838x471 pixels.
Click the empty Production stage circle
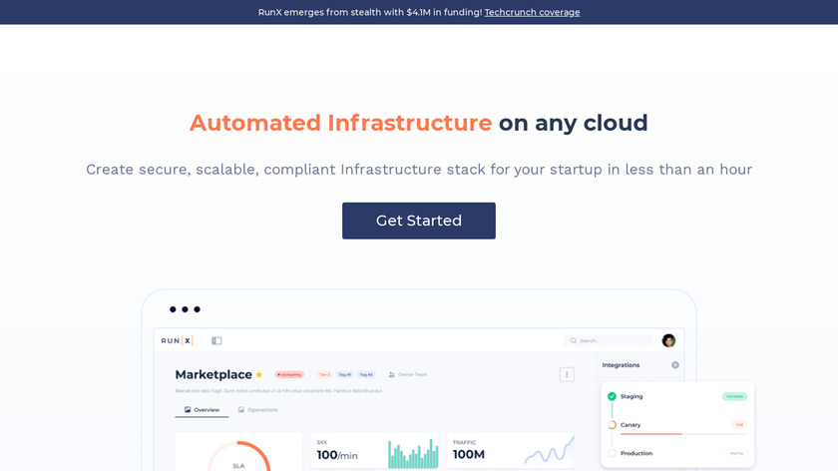pos(612,453)
